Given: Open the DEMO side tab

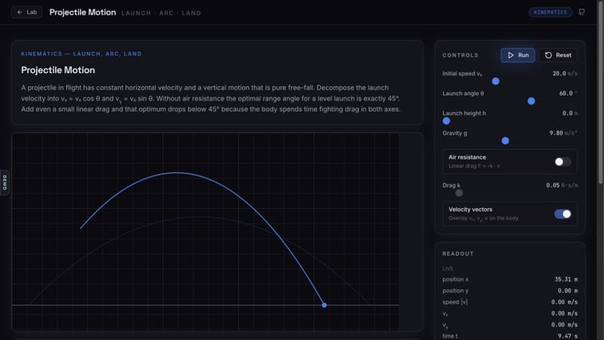Looking at the screenshot, I should 5,183.
